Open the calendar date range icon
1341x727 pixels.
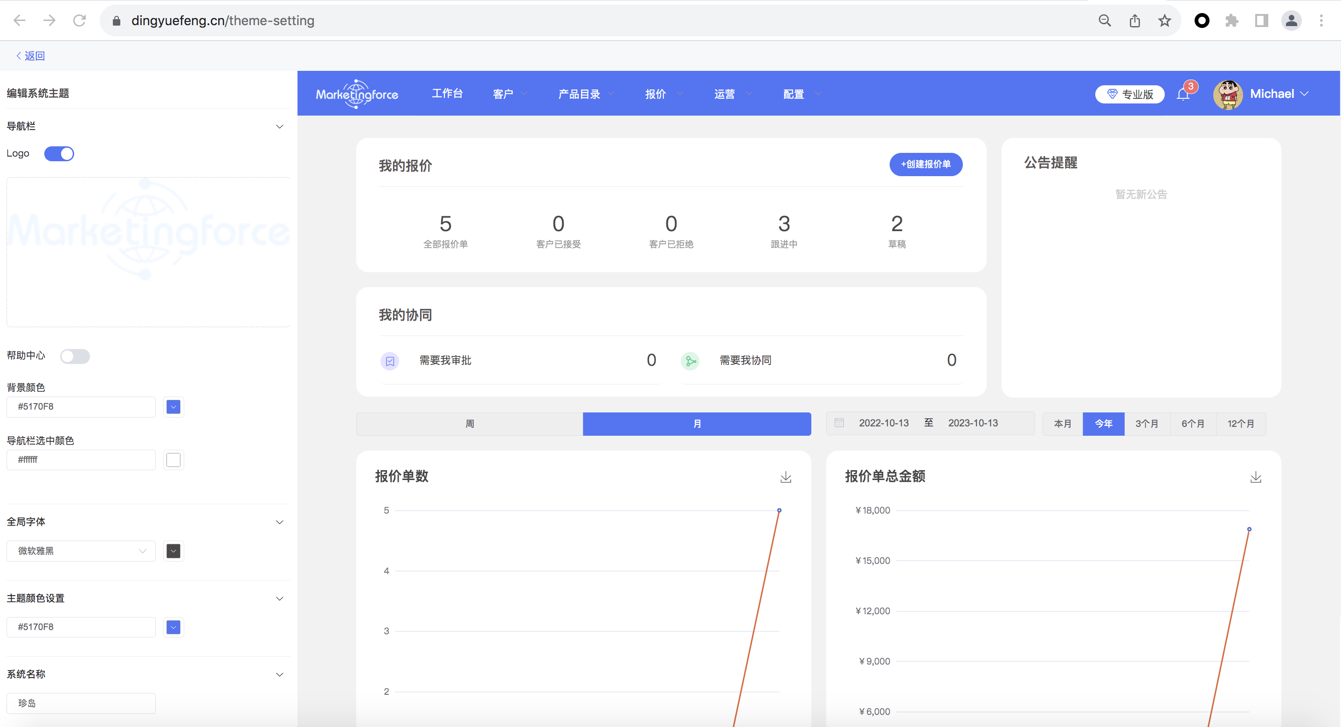pos(839,423)
